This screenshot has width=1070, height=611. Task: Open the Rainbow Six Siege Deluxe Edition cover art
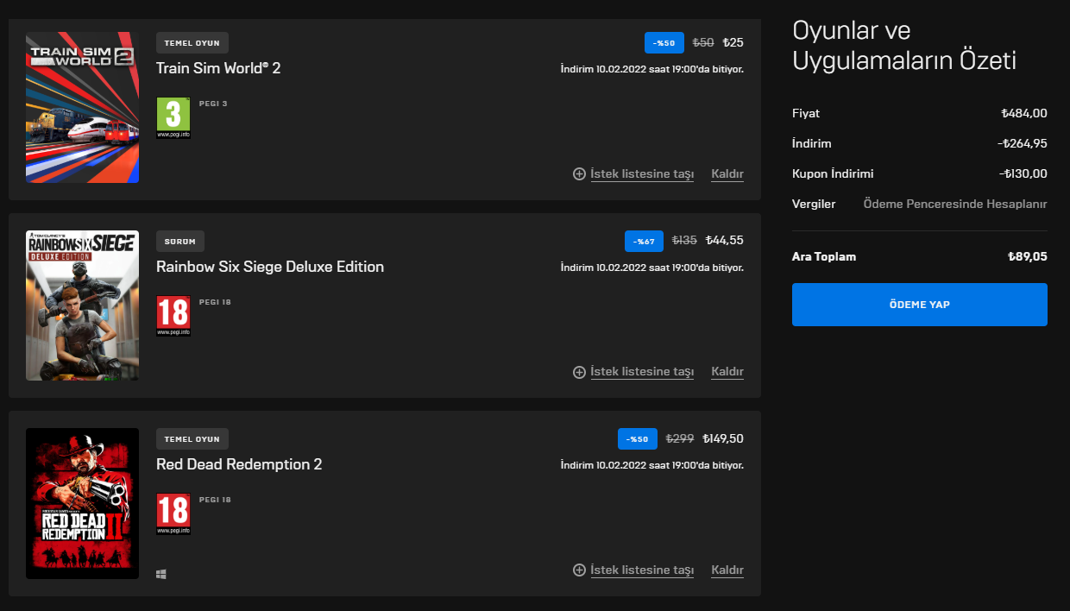point(82,305)
